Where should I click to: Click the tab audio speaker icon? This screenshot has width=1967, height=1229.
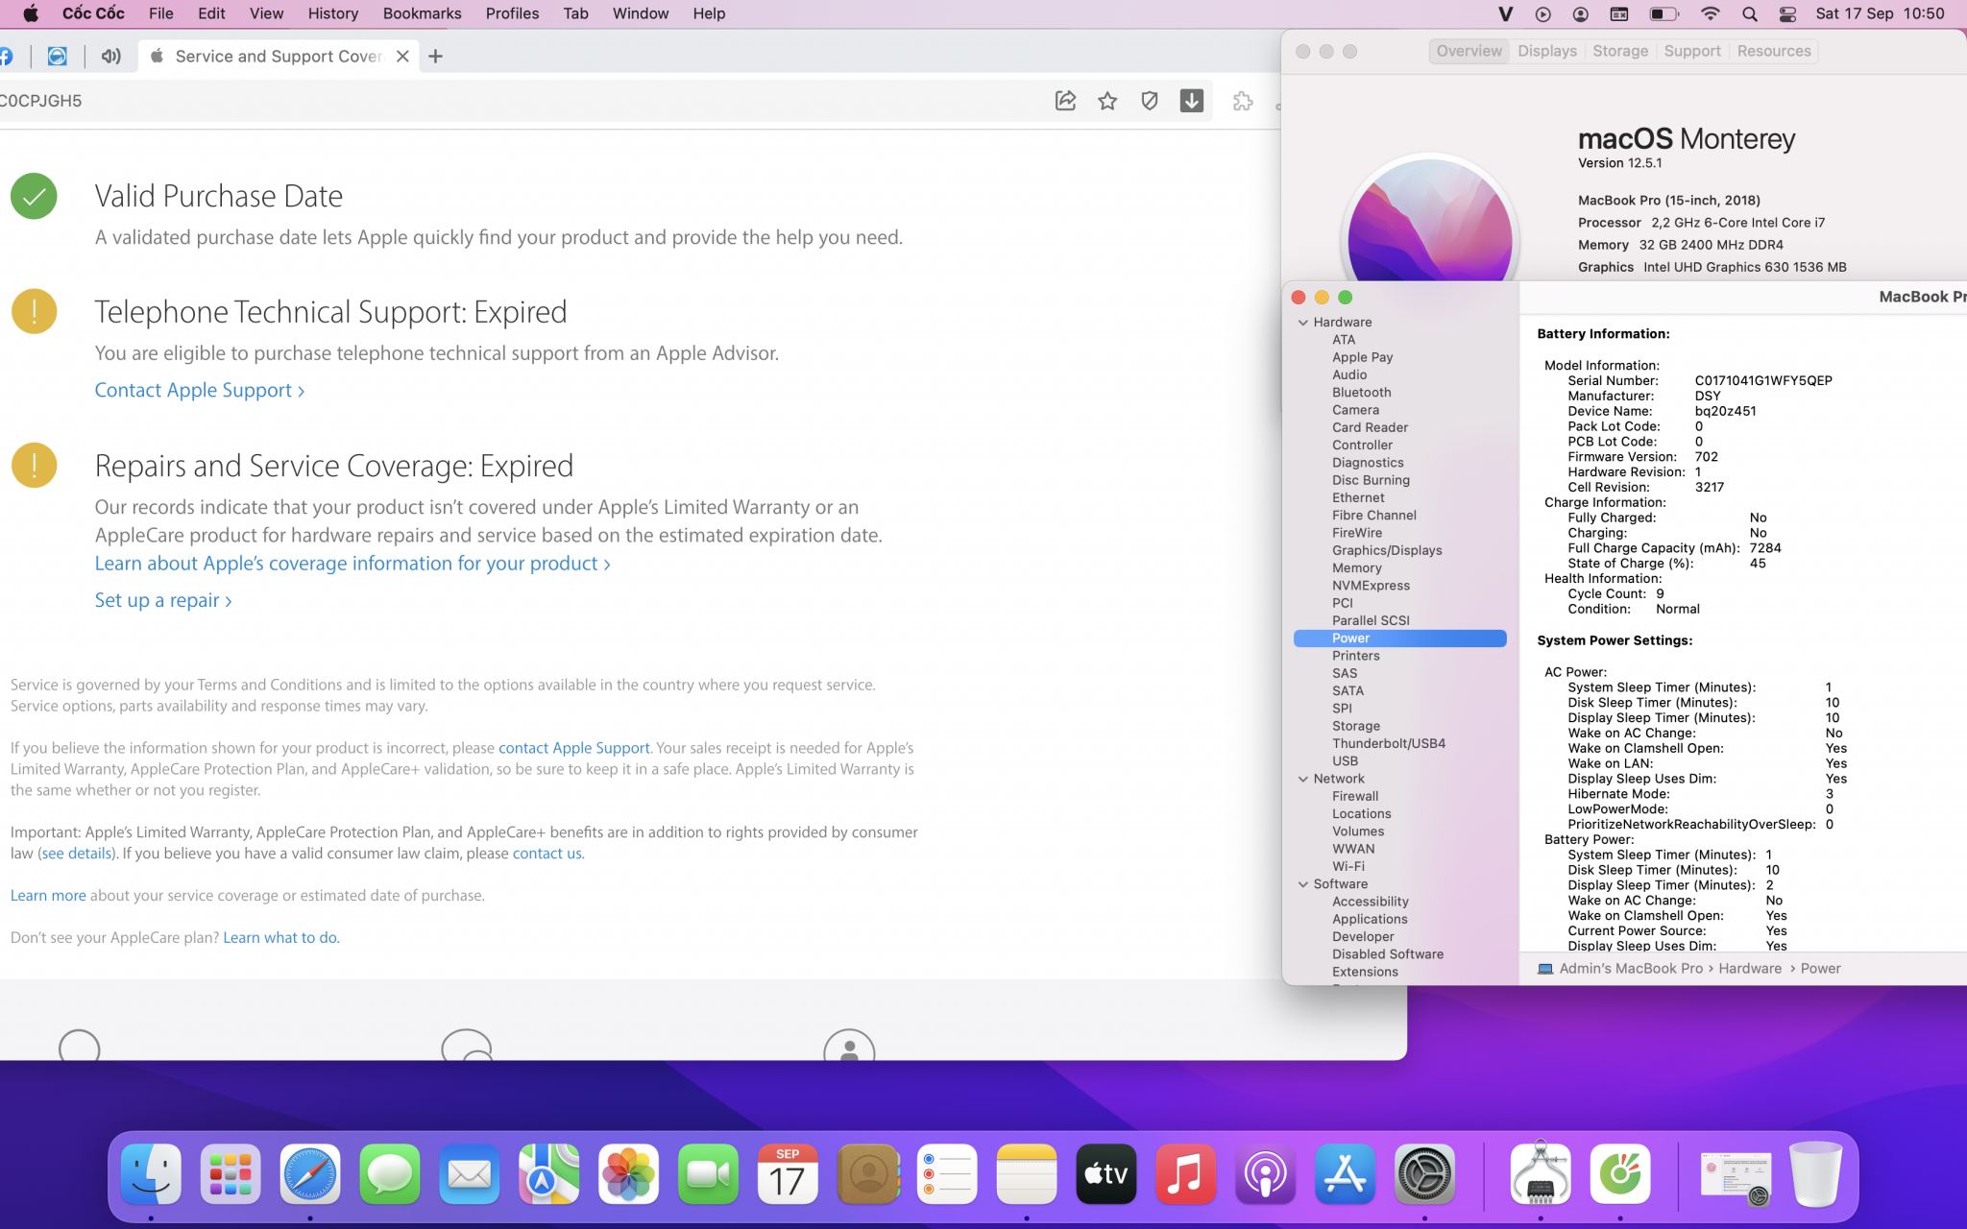(111, 56)
